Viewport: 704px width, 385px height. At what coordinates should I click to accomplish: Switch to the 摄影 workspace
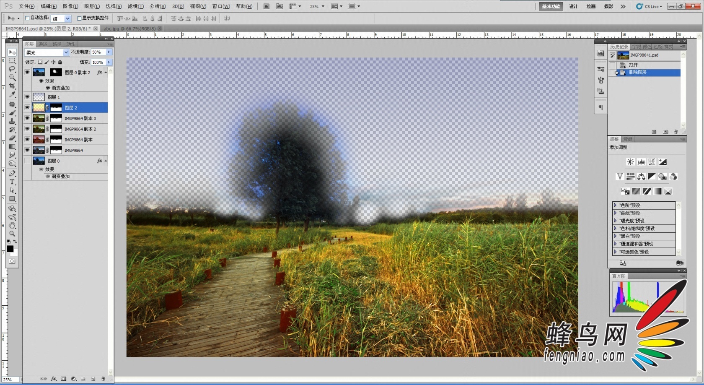608,6
